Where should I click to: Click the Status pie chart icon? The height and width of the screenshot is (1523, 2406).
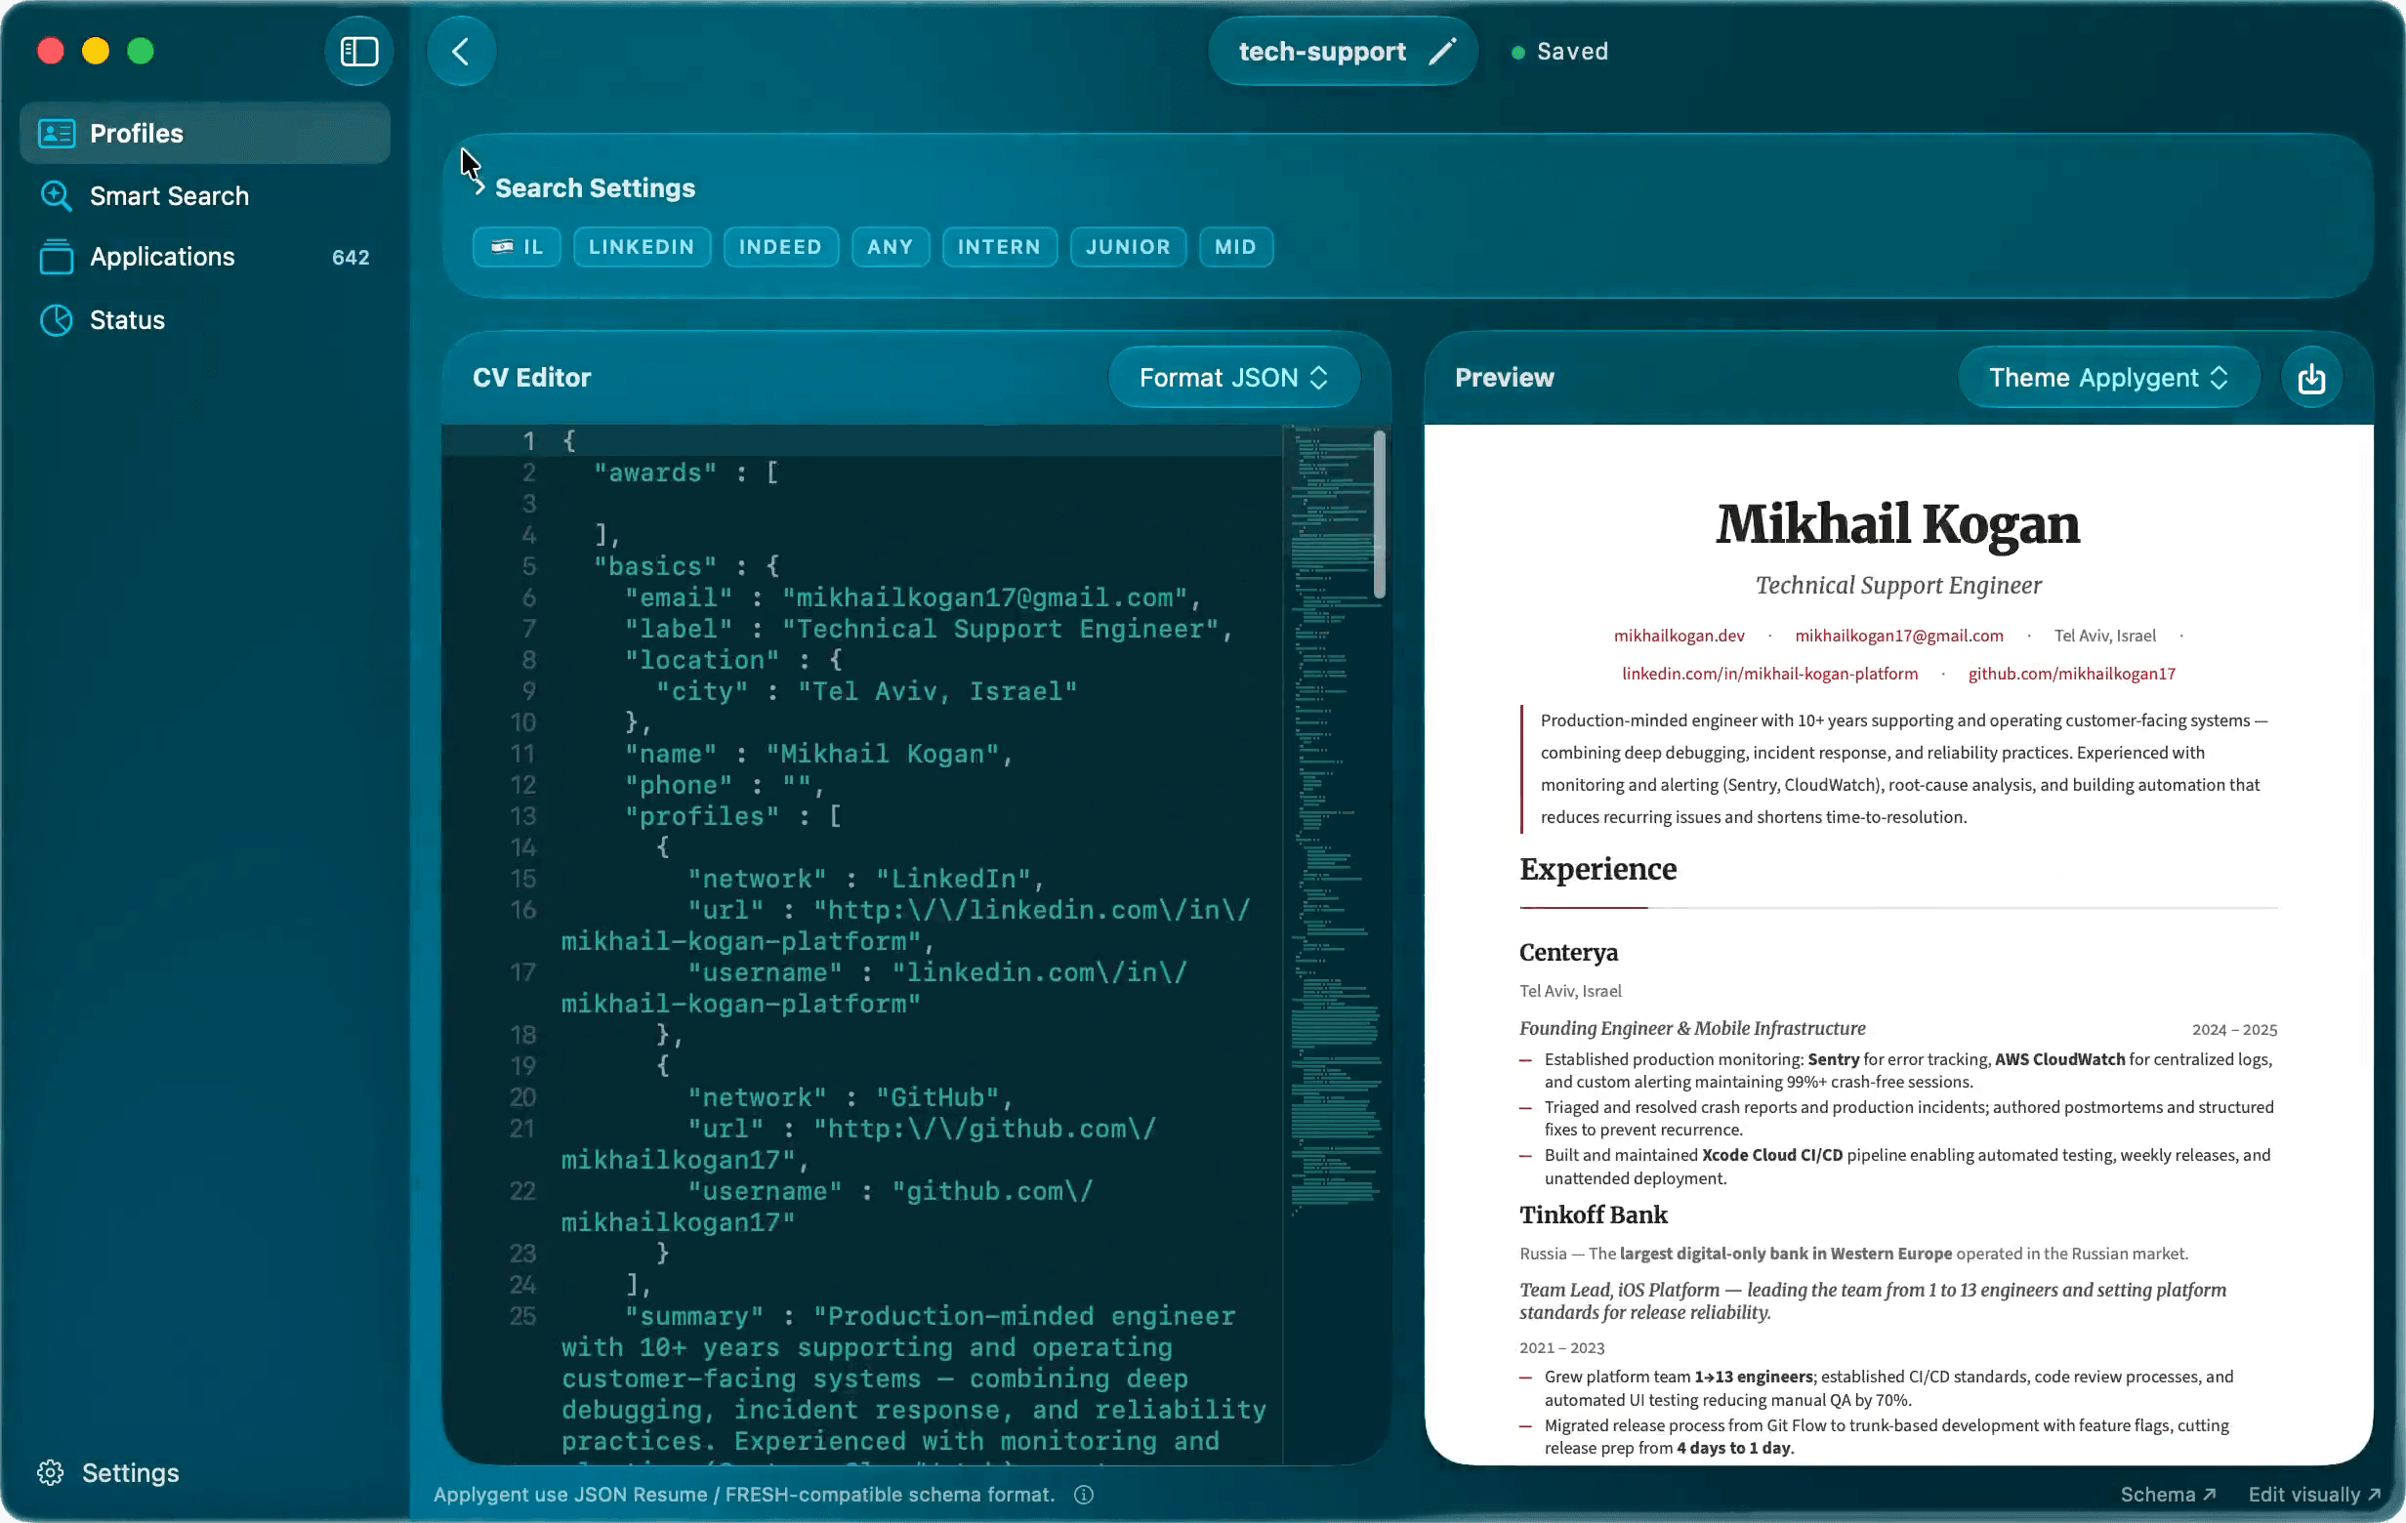(x=56, y=319)
